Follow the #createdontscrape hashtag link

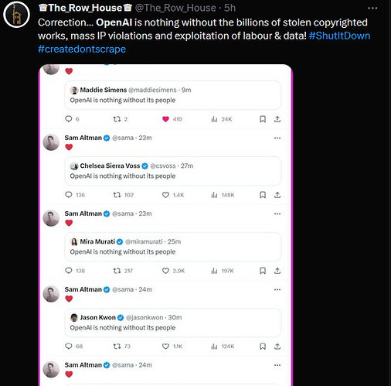click(82, 49)
